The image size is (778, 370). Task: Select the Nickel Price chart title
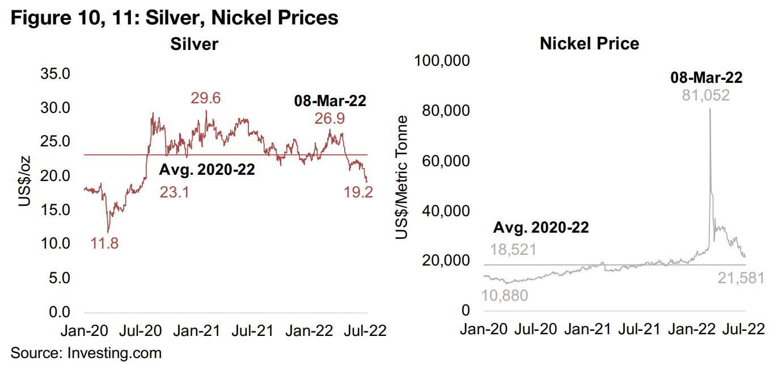[x=590, y=44]
